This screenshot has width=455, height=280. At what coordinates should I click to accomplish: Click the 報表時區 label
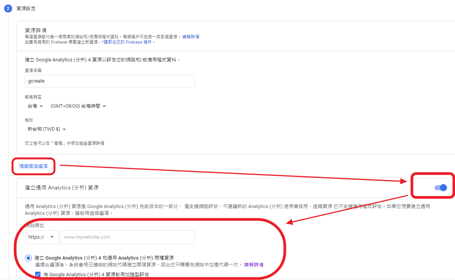point(33,97)
